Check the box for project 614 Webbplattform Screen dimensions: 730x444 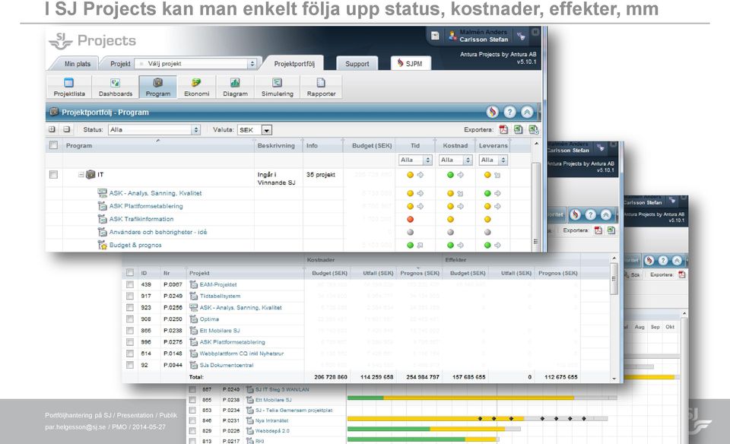click(x=130, y=354)
